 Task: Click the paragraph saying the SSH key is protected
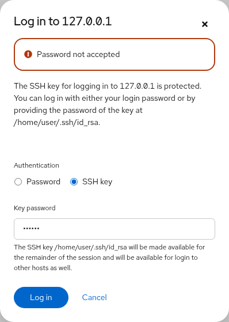point(108,104)
